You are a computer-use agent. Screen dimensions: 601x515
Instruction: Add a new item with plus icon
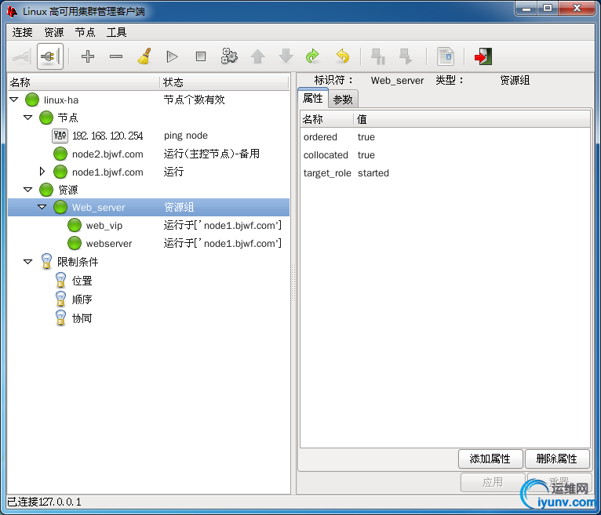click(88, 56)
